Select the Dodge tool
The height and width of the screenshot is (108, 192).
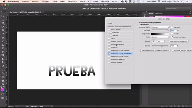click(3, 62)
